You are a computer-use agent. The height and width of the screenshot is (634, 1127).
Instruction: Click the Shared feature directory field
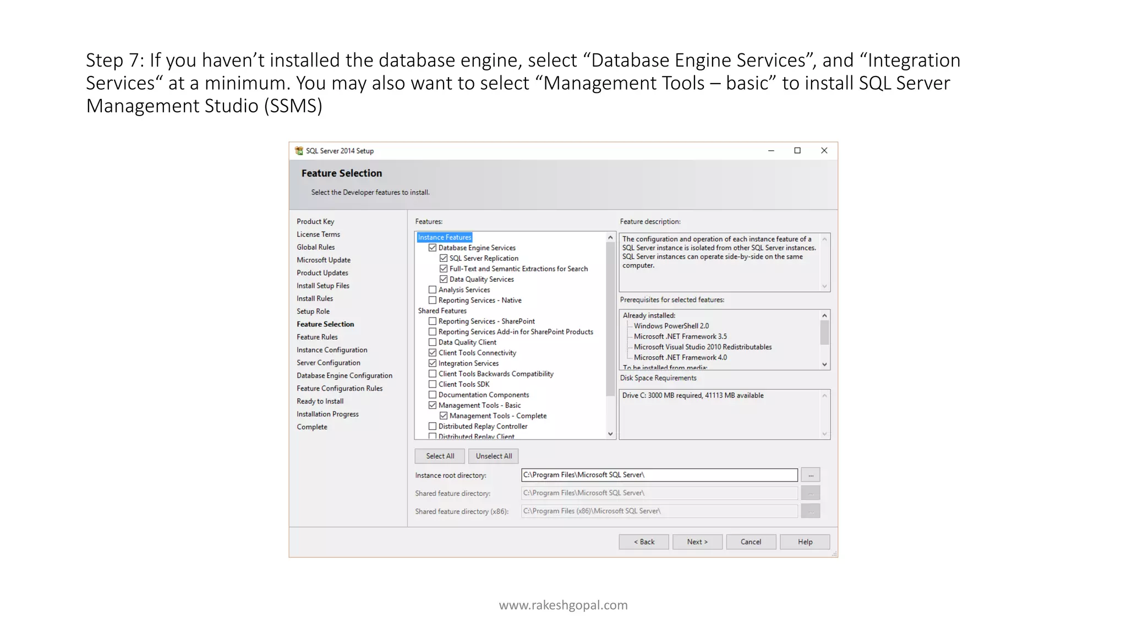pyautogui.click(x=659, y=493)
